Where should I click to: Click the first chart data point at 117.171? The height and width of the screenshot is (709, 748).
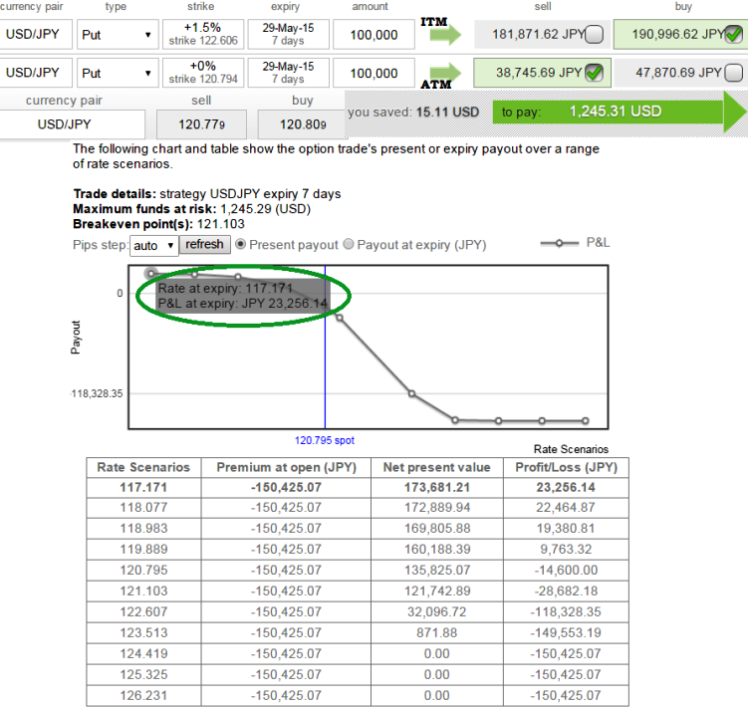(151, 274)
